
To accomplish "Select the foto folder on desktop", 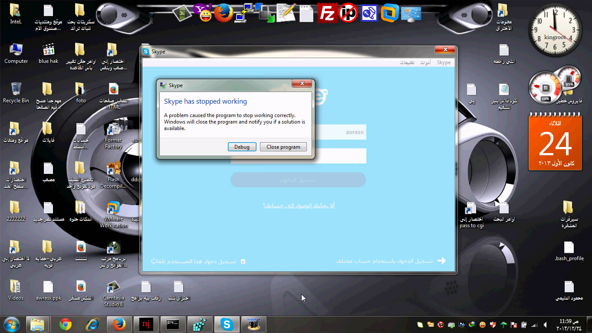I will pyautogui.click(x=81, y=93).
